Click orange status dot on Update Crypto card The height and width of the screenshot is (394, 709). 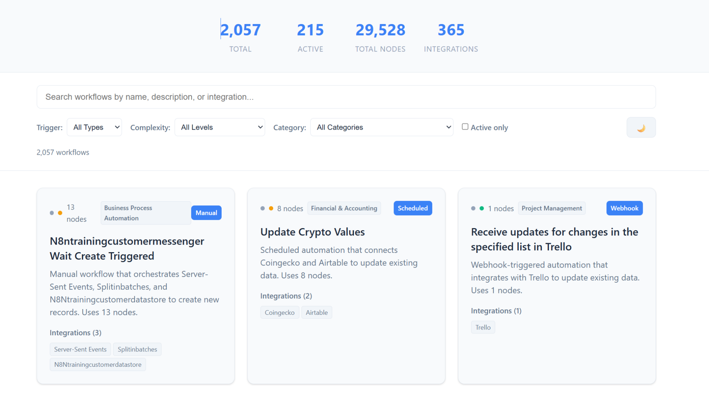[271, 208]
